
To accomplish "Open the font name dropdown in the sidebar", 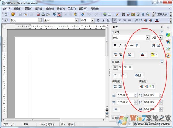I will pyautogui.click(x=148, y=38).
